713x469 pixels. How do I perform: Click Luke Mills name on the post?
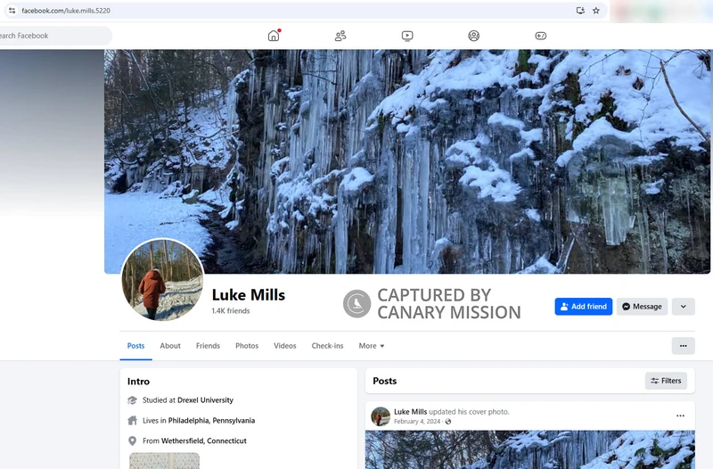tap(410, 412)
